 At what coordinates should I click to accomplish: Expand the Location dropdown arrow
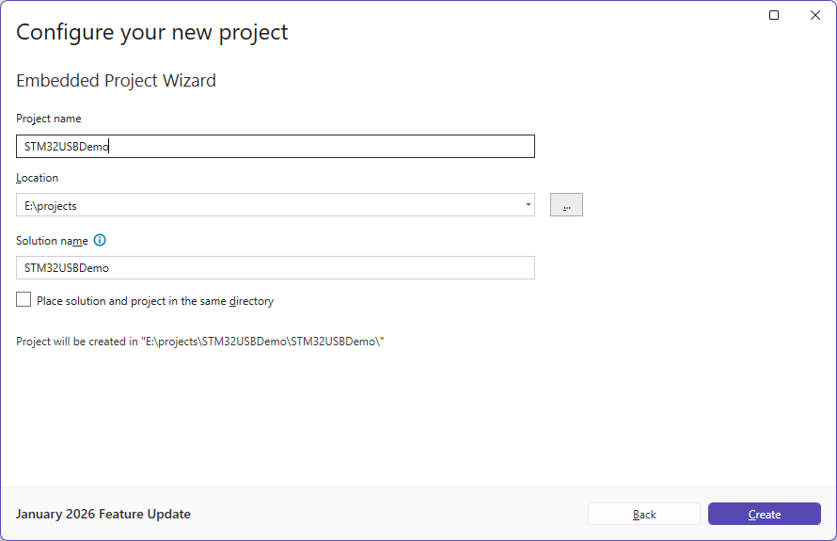click(529, 205)
